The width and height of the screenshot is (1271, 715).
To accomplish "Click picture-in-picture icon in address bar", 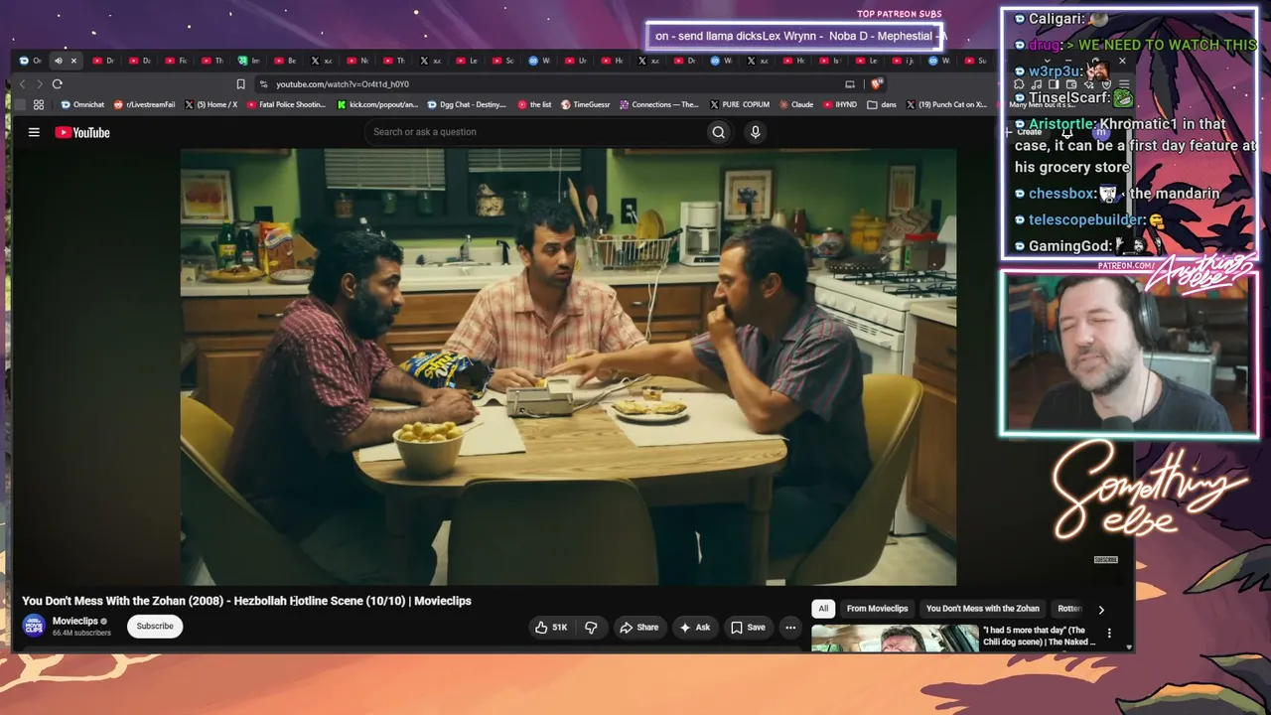I will click(850, 84).
